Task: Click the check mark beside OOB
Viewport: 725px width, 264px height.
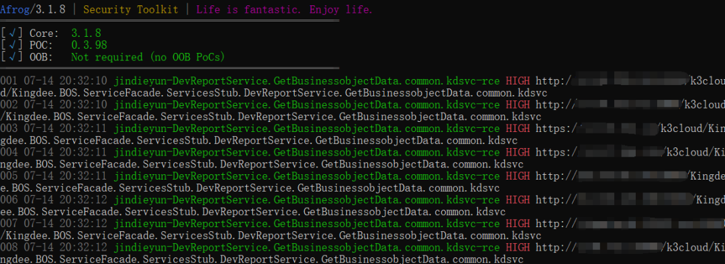Action: pyautogui.click(x=12, y=57)
